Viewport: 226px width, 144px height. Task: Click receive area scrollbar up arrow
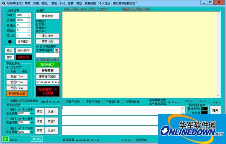[x=218, y=14]
